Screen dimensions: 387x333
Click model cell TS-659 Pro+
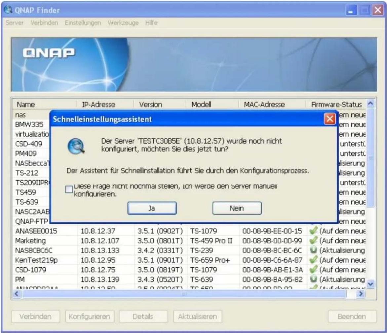pos(210,260)
